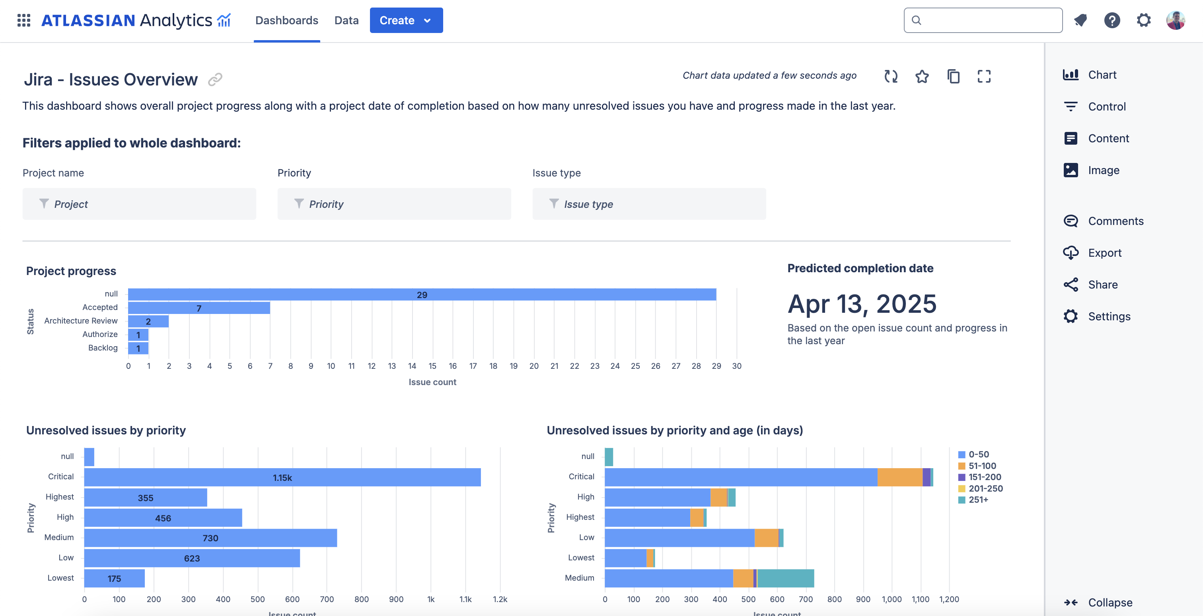
Task: Click Unresolved issues by priority and age title
Action: click(x=675, y=430)
